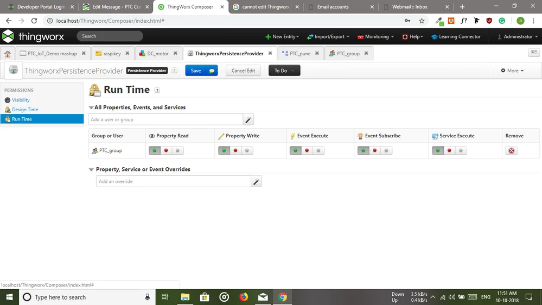Close the DC_motor tab
The width and height of the screenshot is (542, 305).
[x=175, y=53]
